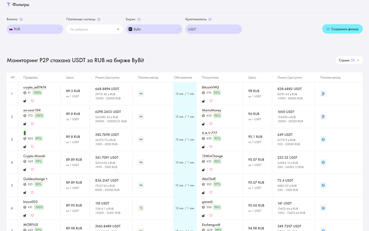The image size is (369, 231).
Task: Click help icon next to Платежные системы
Action: [x=99, y=19]
